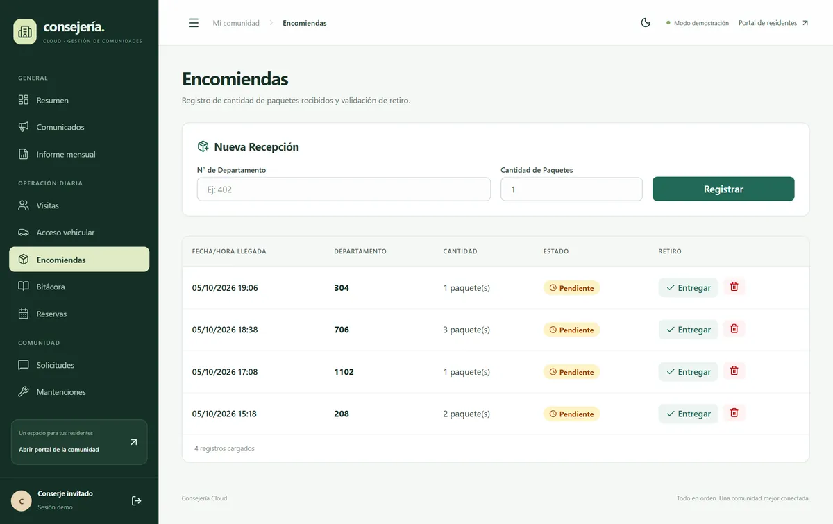The width and height of the screenshot is (833, 524).
Task: Click the Reservas calendar icon
Action: (24, 314)
